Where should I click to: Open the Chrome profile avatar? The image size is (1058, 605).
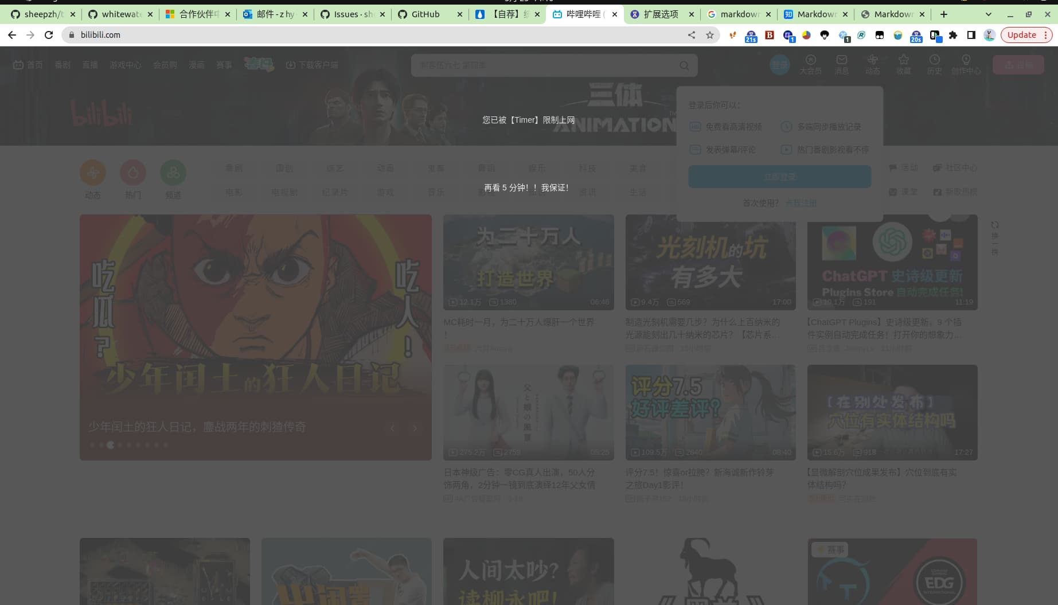(x=989, y=35)
